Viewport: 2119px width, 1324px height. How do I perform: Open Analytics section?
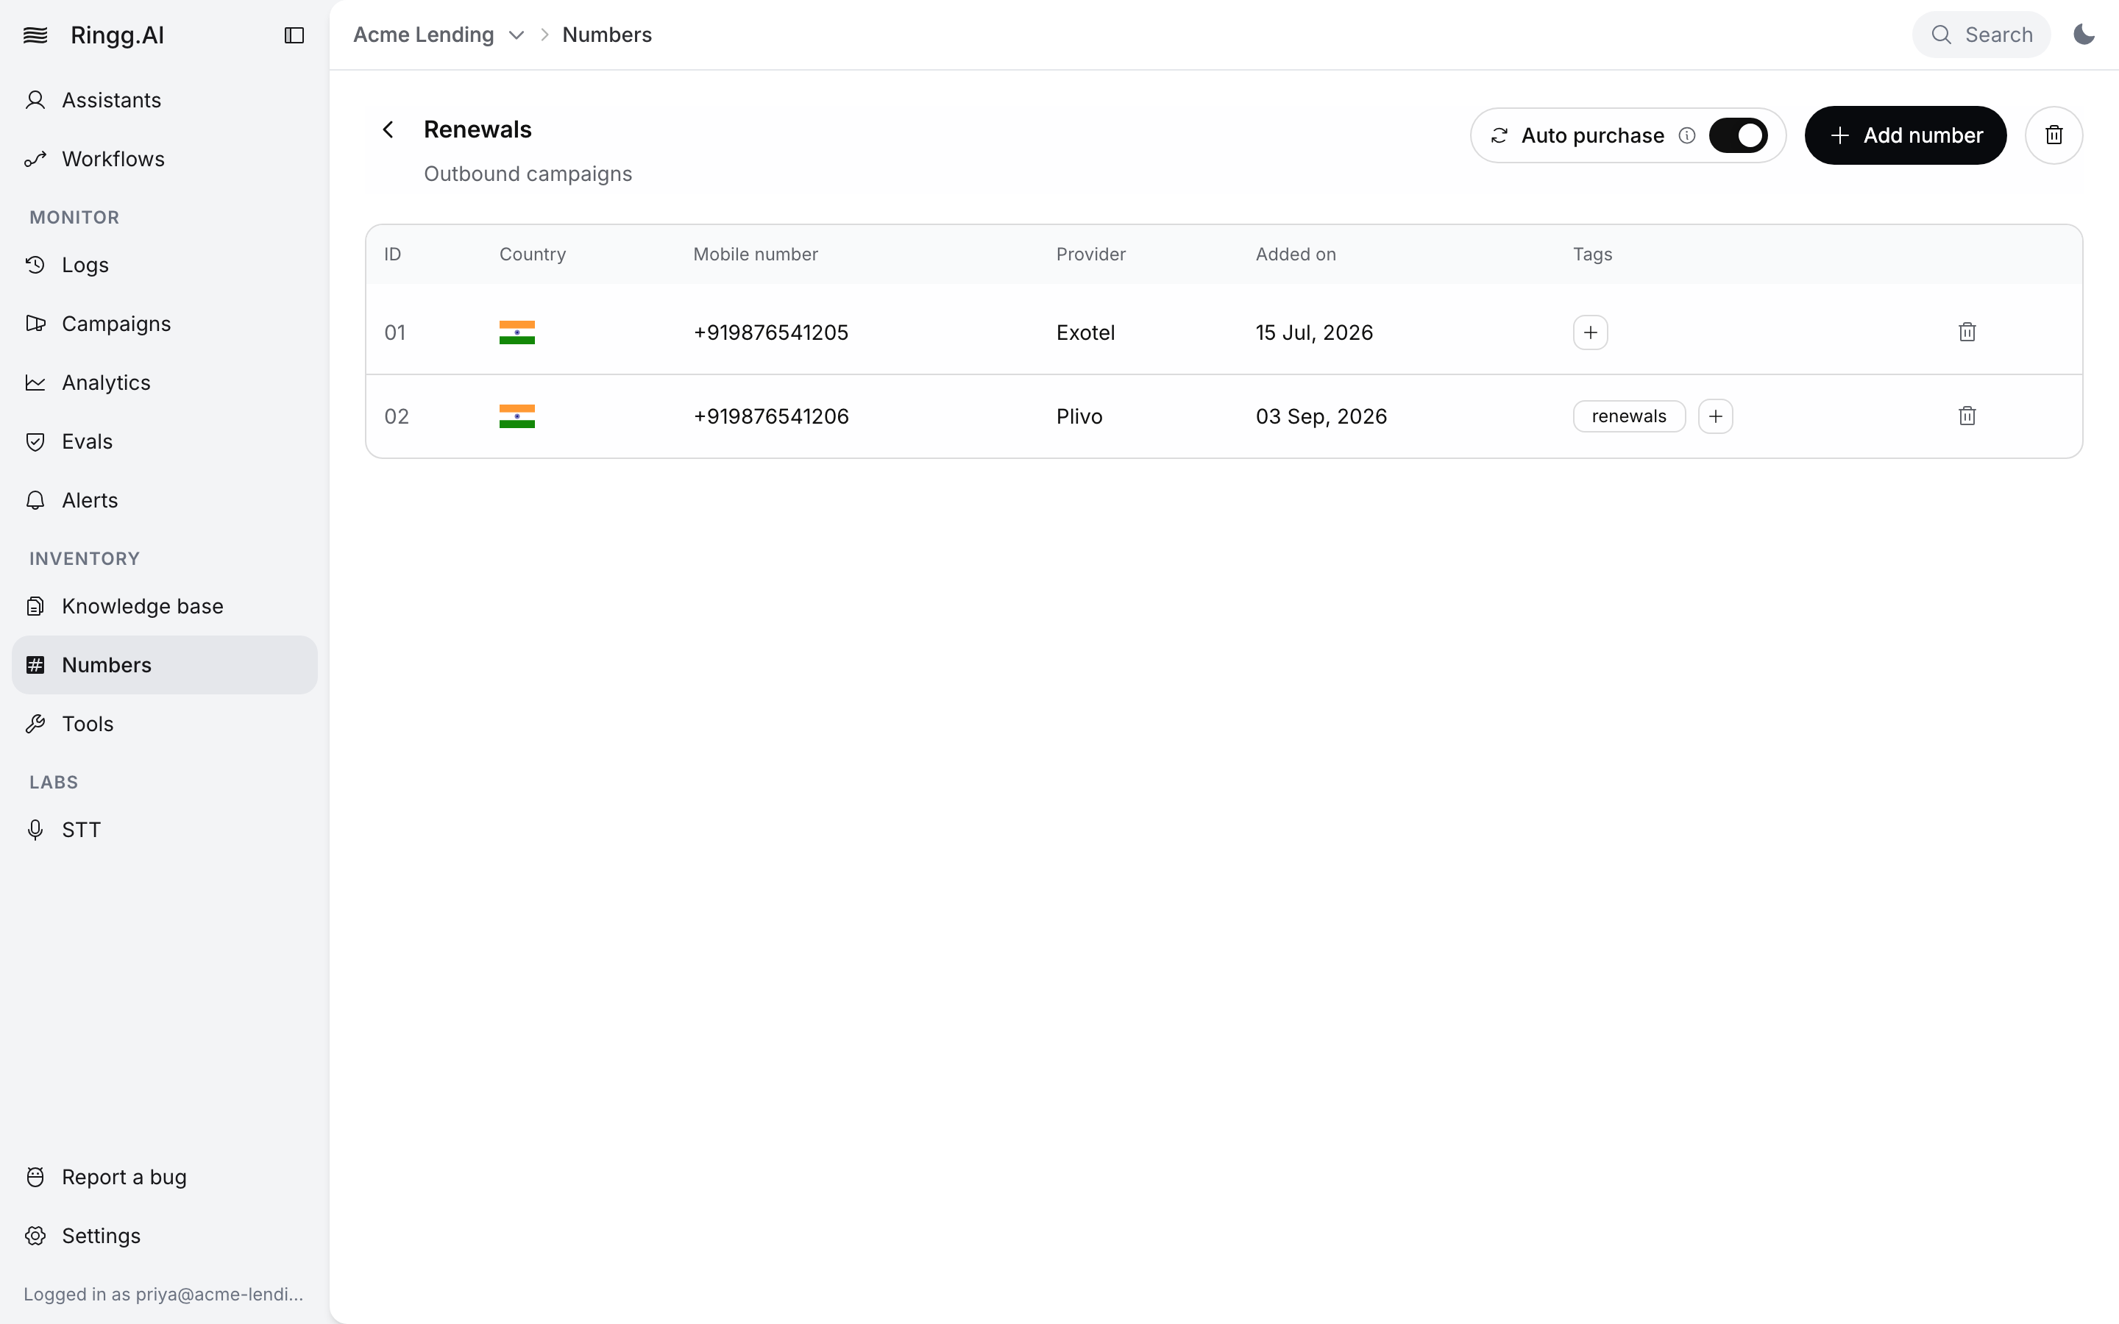(165, 382)
